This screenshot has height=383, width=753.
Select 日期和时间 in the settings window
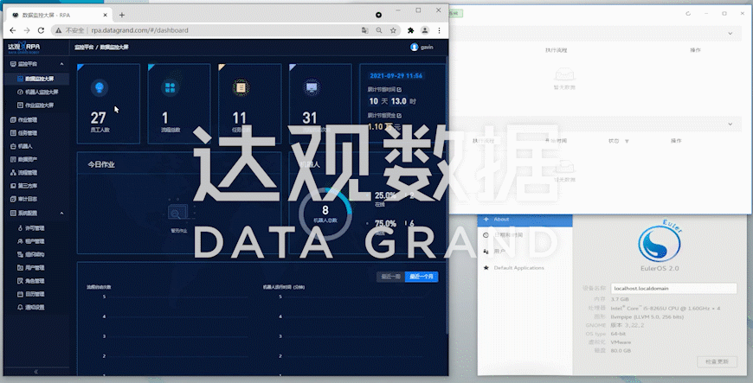[x=525, y=235]
